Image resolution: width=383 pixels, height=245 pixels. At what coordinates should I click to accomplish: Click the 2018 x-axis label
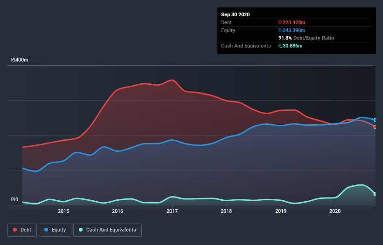226,211
